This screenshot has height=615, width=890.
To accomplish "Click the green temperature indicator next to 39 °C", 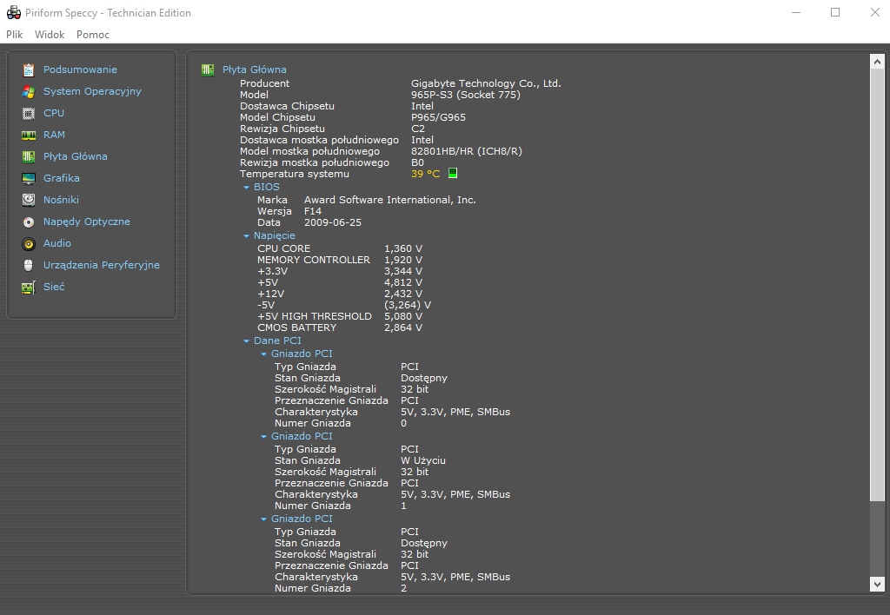I will tap(452, 173).
